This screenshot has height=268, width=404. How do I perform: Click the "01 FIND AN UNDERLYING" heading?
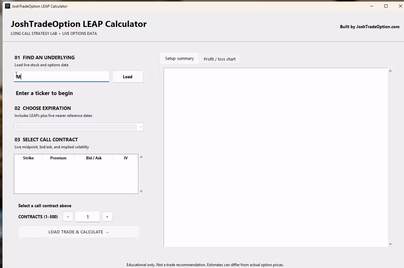tap(45, 58)
